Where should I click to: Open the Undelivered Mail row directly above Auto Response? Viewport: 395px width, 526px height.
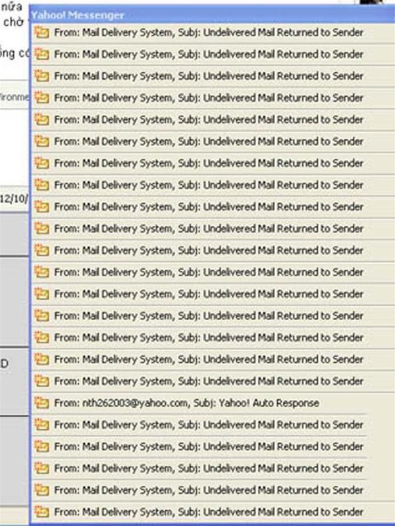coord(213,381)
